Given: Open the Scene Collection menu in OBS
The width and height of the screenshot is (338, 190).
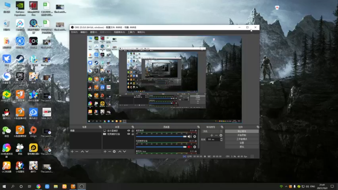Looking at the screenshot, I should [x=119, y=32].
